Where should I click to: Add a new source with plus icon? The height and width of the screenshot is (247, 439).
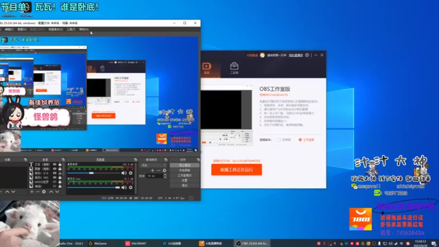[32, 192]
